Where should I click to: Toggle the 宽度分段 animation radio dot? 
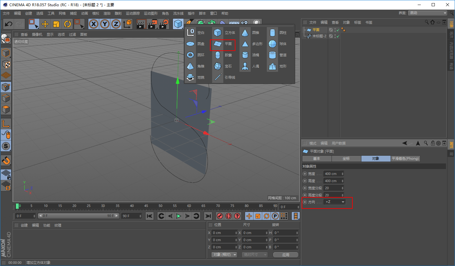click(305, 188)
